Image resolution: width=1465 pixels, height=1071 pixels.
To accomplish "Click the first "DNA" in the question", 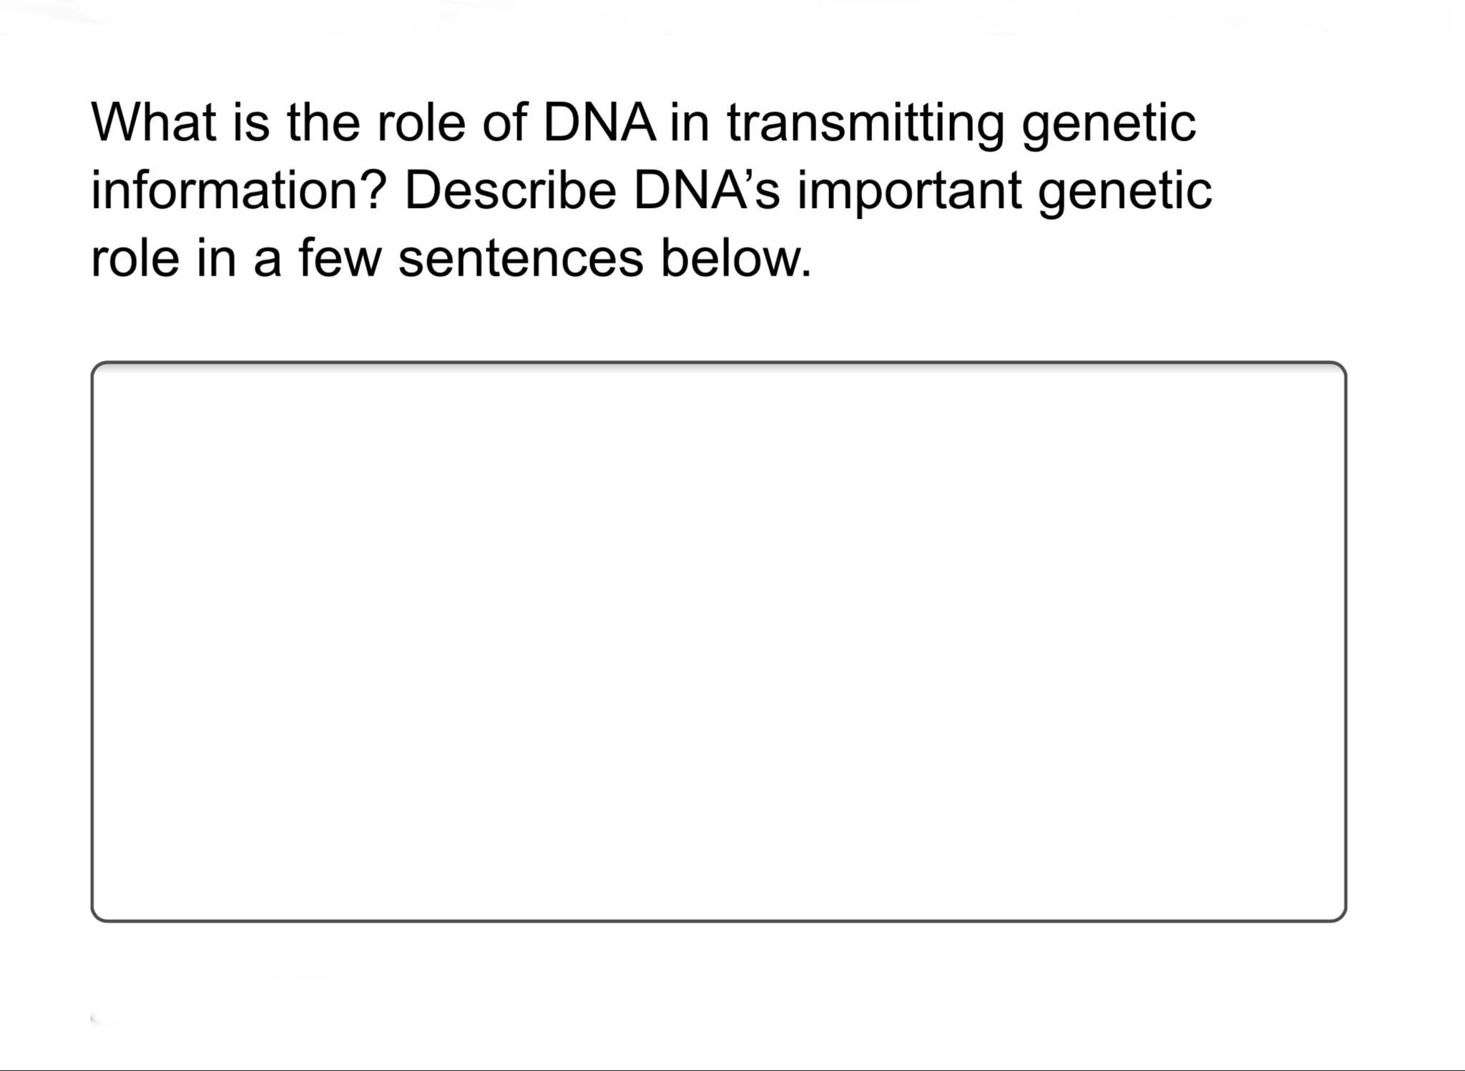I will [x=599, y=122].
